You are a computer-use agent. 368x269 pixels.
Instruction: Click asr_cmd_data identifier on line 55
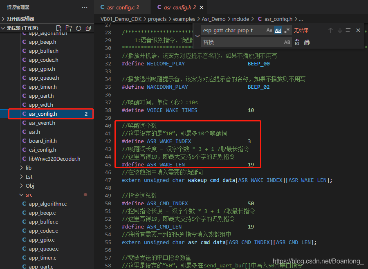click(207, 242)
